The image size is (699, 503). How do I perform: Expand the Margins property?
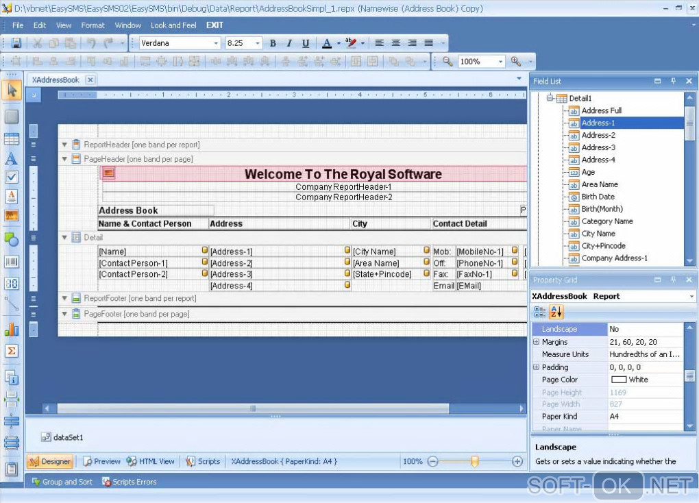[537, 342]
